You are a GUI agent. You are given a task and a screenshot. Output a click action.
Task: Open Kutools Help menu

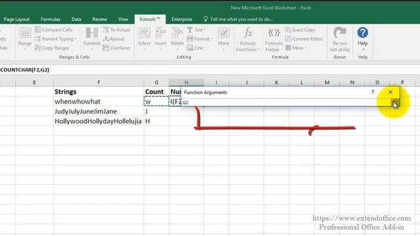[x=363, y=39]
